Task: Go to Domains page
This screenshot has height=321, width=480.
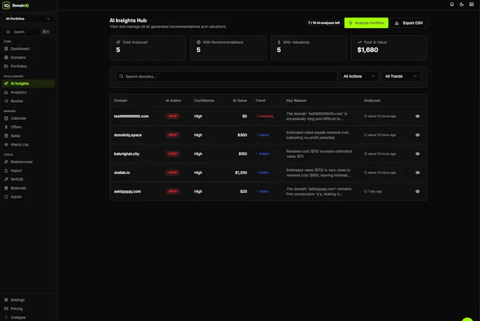Action: [x=28, y=58]
